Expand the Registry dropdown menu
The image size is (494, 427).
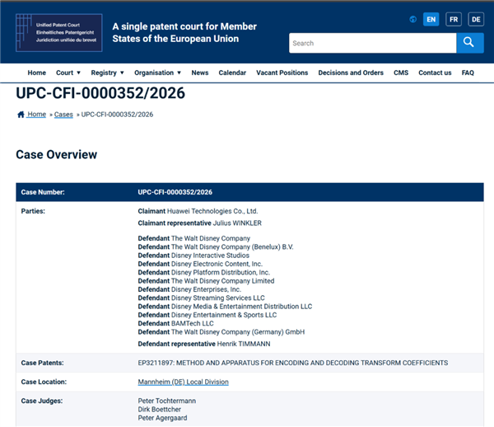pyautogui.click(x=107, y=73)
